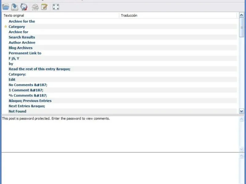Select the 'by' string row
Image resolution: width=246 pixels, height=184 pixels.
pyautogui.click(x=119, y=64)
